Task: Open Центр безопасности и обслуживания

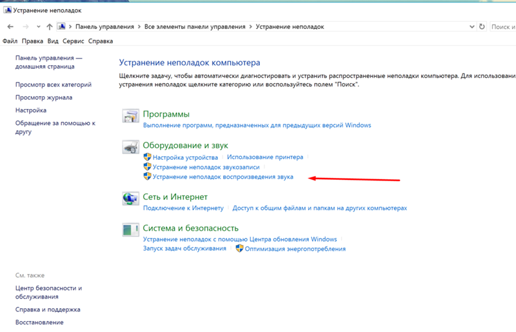Action: 49,292
